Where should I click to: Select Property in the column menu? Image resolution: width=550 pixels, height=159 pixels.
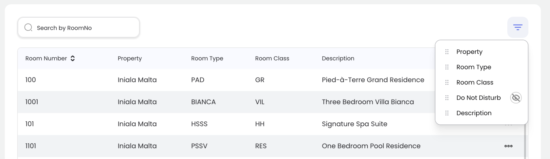pyautogui.click(x=469, y=52)
